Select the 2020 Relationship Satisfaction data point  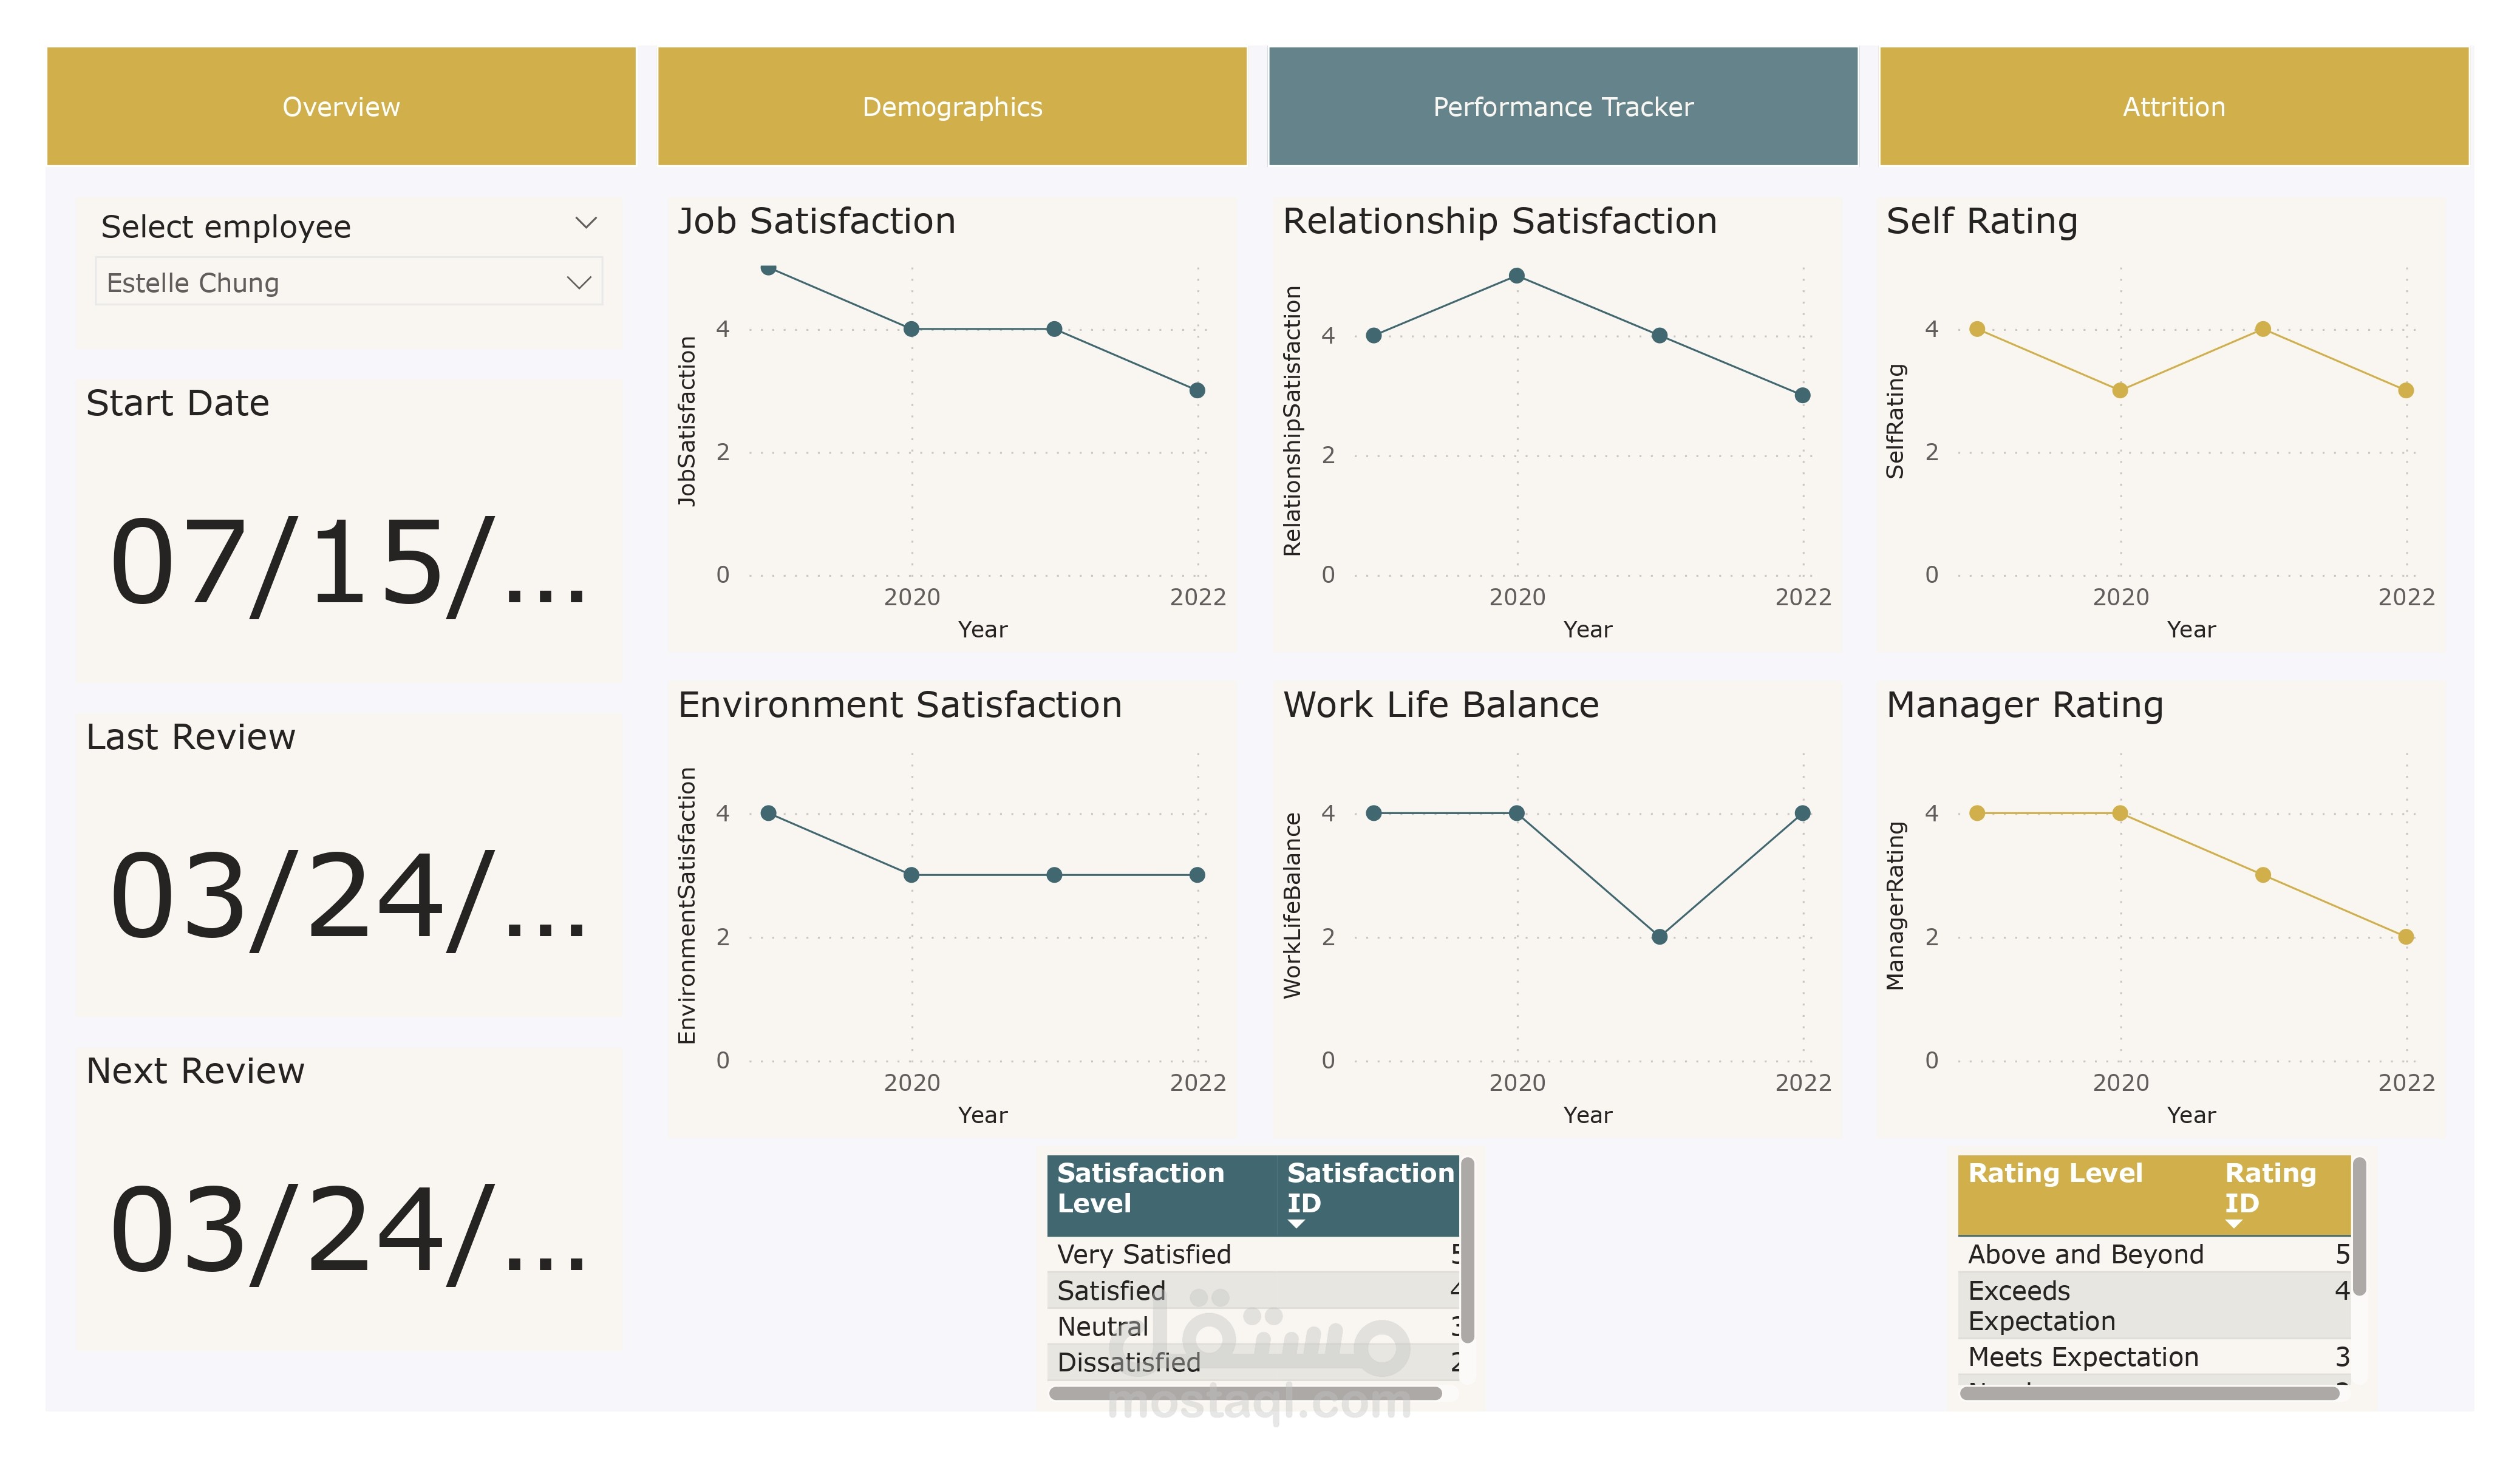tap(1516, 276)
